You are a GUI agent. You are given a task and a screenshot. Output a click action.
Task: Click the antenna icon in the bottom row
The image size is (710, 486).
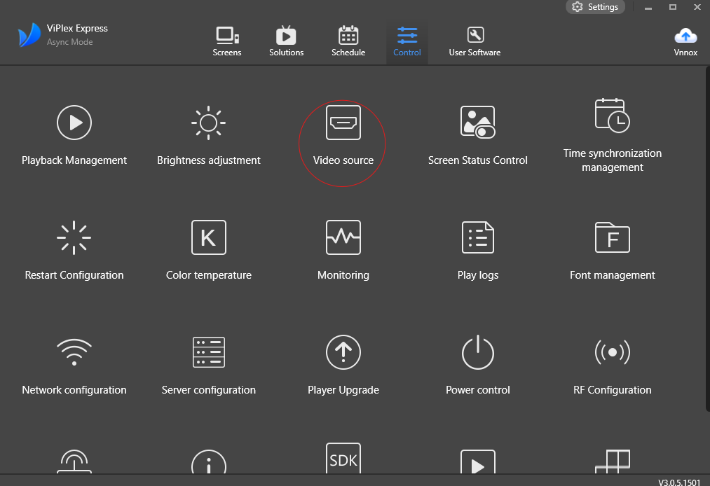(x=74, y=461)
